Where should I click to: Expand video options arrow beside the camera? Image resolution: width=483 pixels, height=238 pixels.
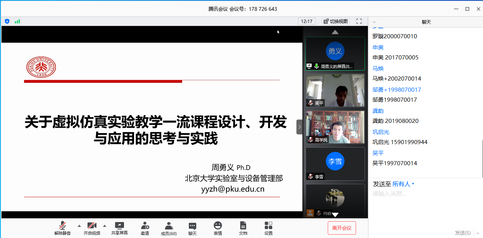tap(104, 225)
